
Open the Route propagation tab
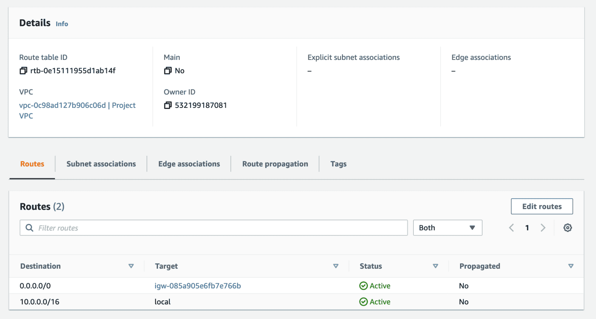[275, 164]
